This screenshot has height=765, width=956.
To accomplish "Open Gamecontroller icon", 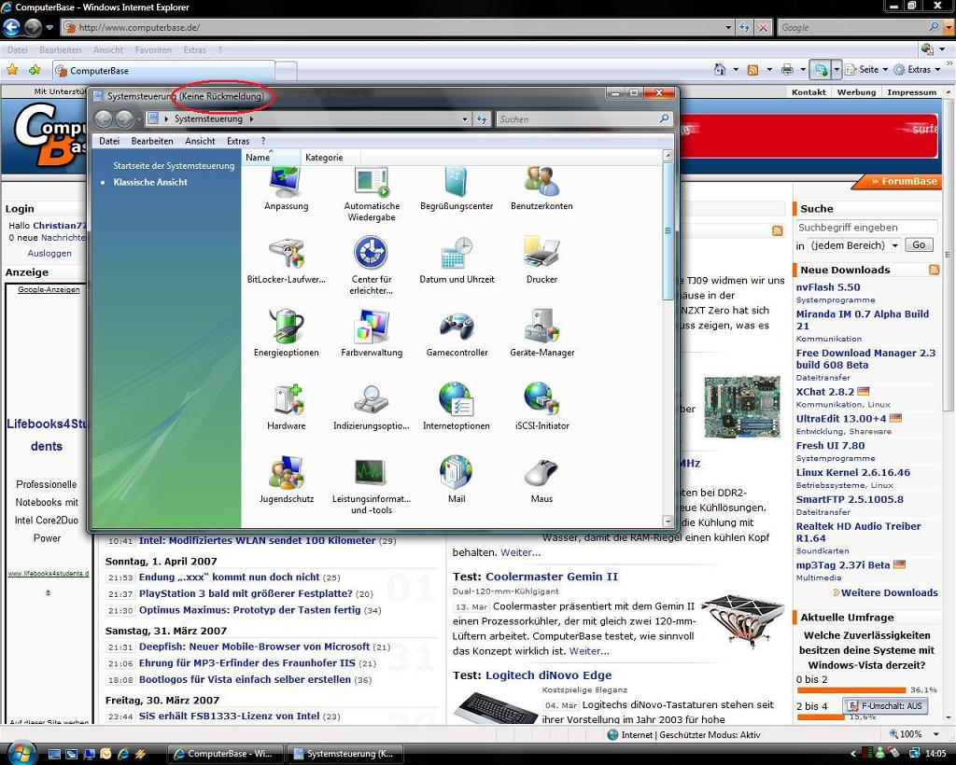I will coord(457,334).
